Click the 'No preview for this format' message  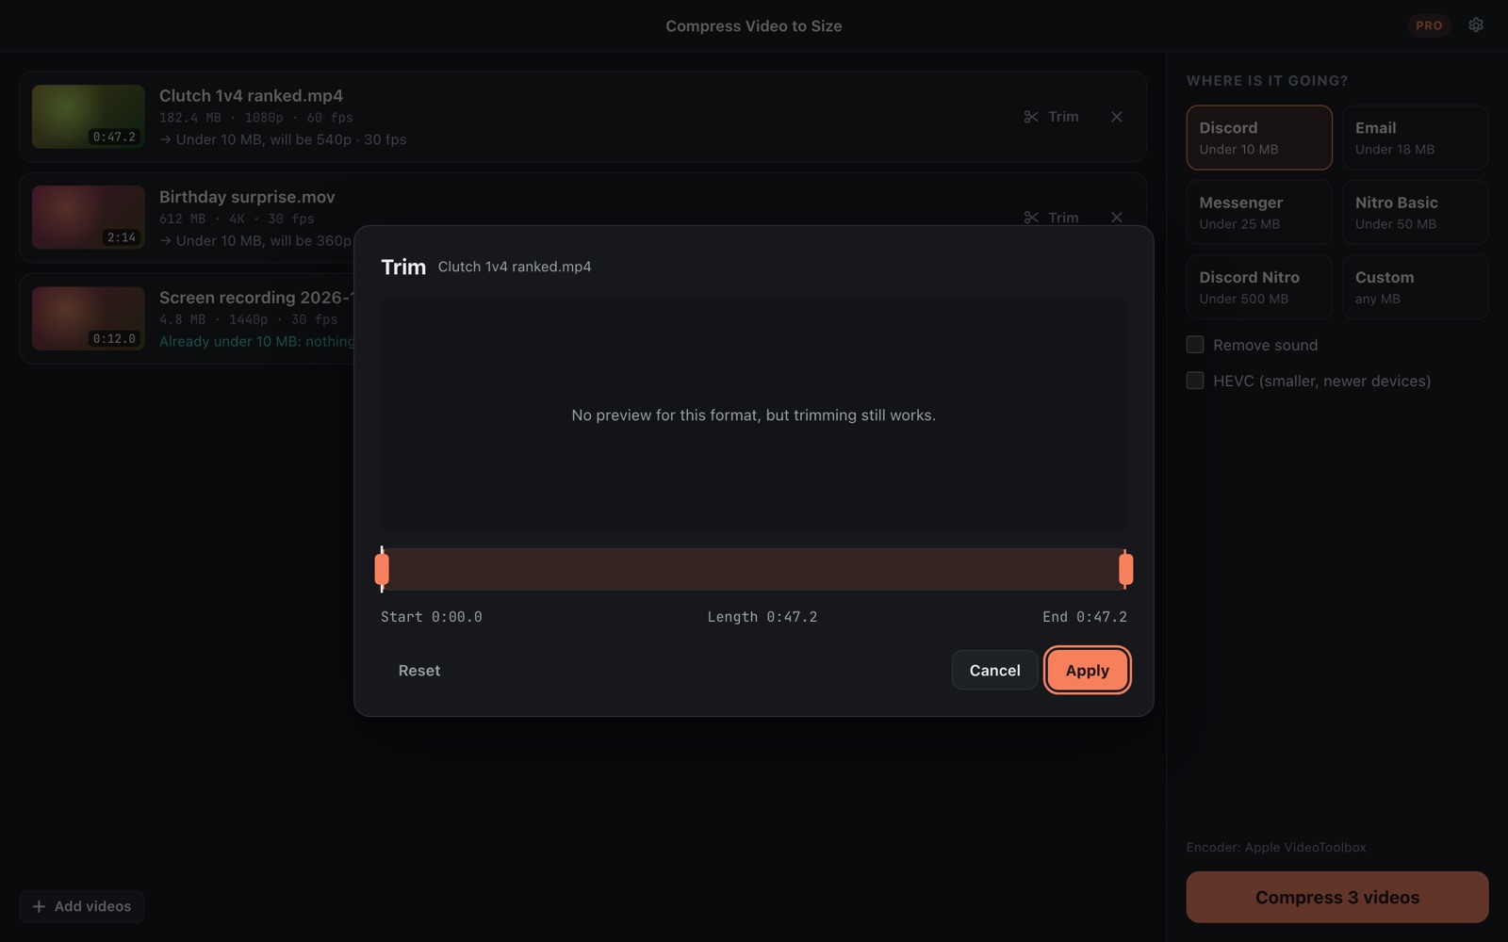754,415
